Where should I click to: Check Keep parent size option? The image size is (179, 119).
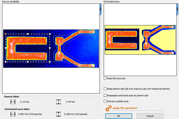click(x=105, y=89)
